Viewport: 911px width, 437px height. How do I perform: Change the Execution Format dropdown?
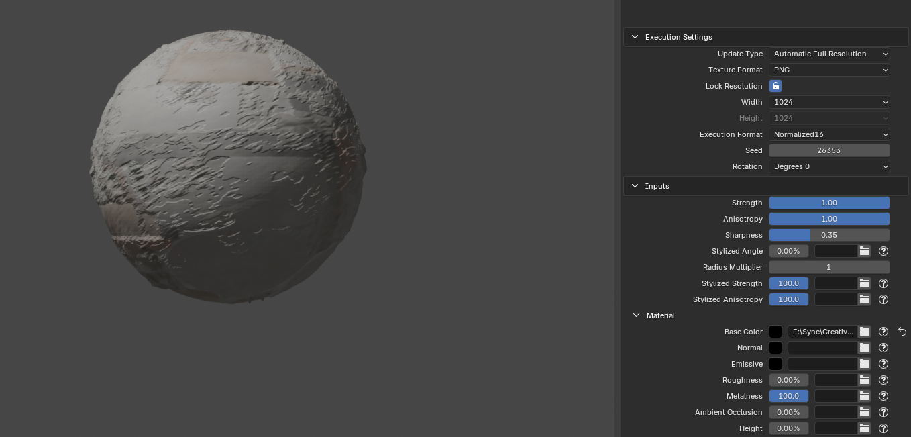[829, 134]
